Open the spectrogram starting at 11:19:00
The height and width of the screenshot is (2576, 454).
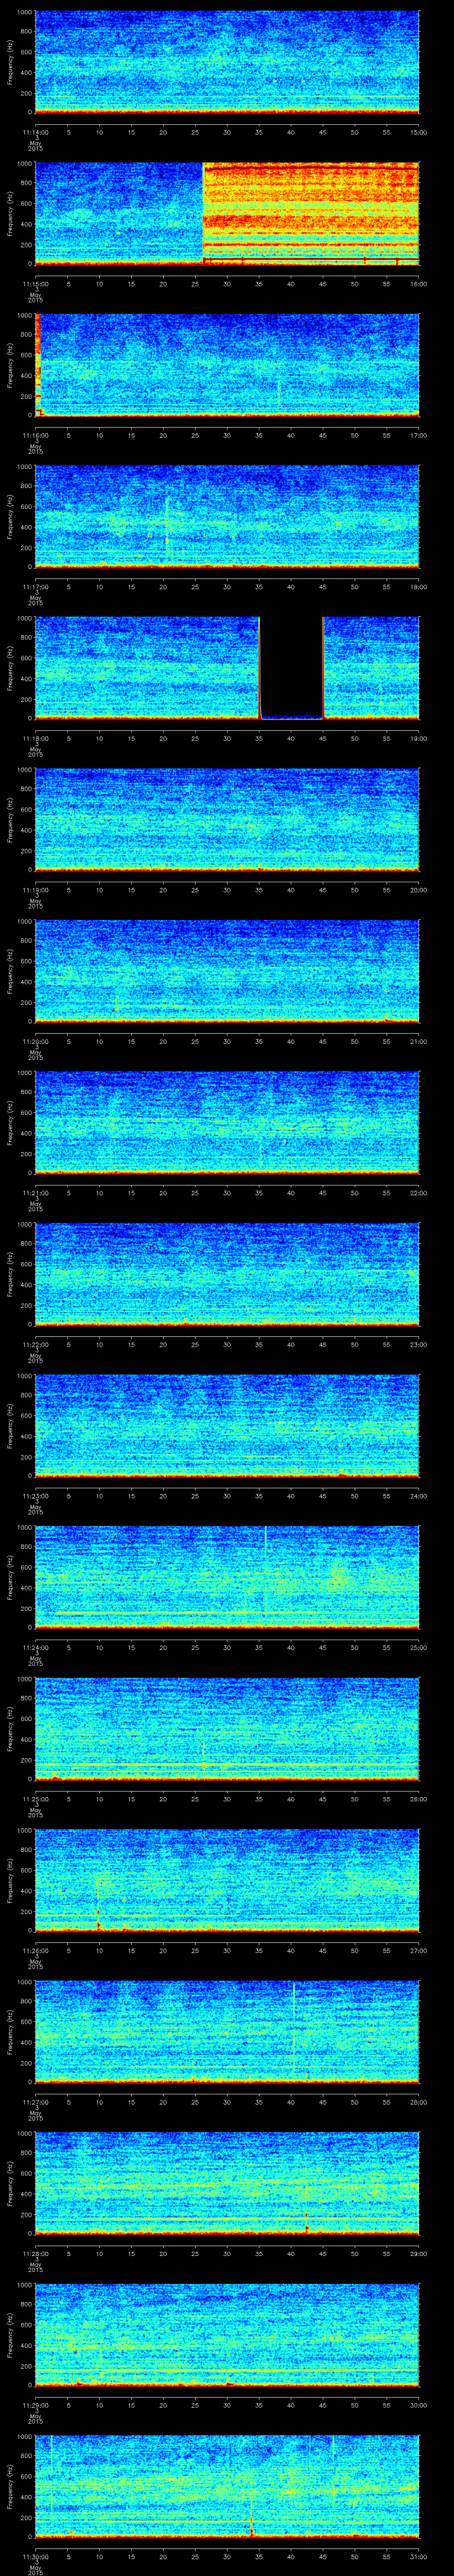pos(227,820)
